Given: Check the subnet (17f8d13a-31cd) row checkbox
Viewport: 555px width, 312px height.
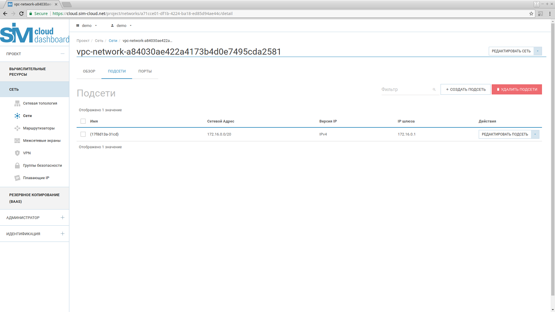Looking at the screenshot, I should click(x=83, y=134).
